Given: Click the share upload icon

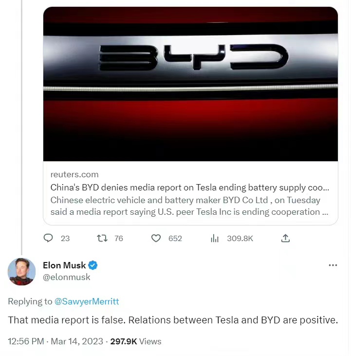Looking at the screenshot, I should pyautogui.click(x=286, y=238).
